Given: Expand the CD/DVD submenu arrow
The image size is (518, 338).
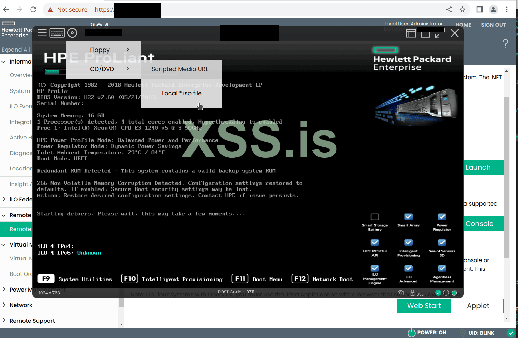Looking at the screenshot, I should pos(128,68).
